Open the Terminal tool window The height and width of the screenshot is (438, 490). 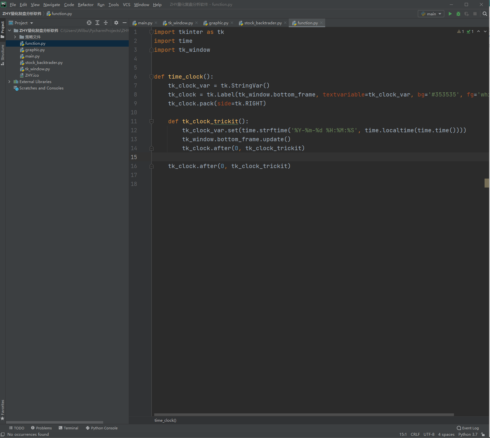pos(68,428)
